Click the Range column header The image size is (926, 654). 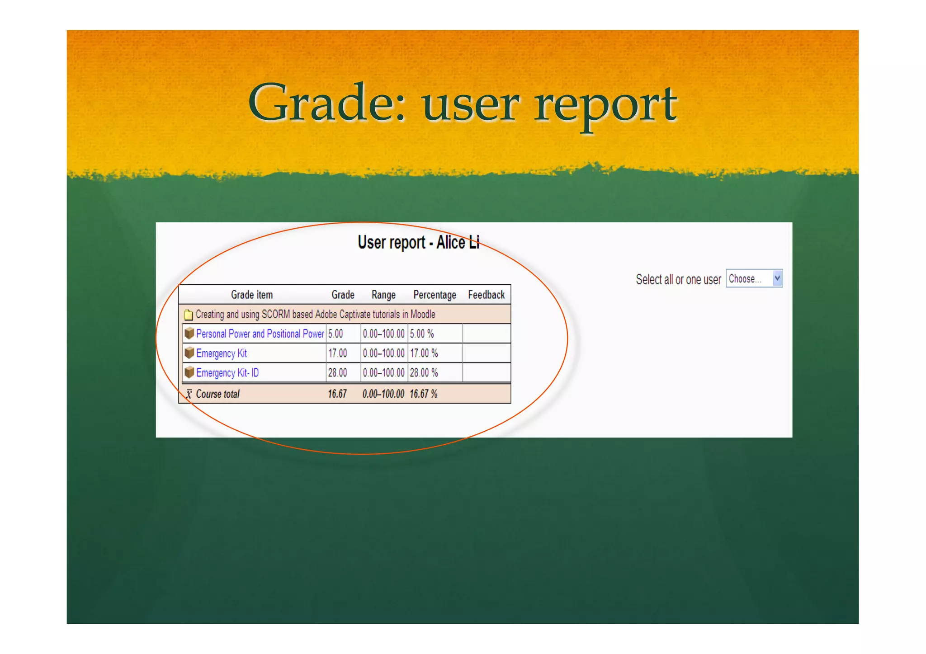pos(383,295)
